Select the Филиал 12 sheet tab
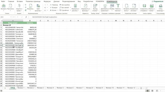The height and width of the screenshot is (92, 165). (x=131, y=88)
